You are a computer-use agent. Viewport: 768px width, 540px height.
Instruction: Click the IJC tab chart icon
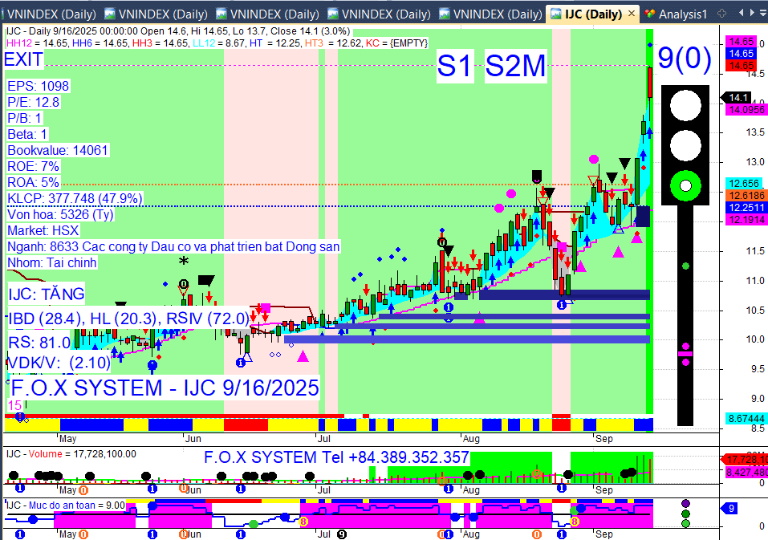point(555,14)
